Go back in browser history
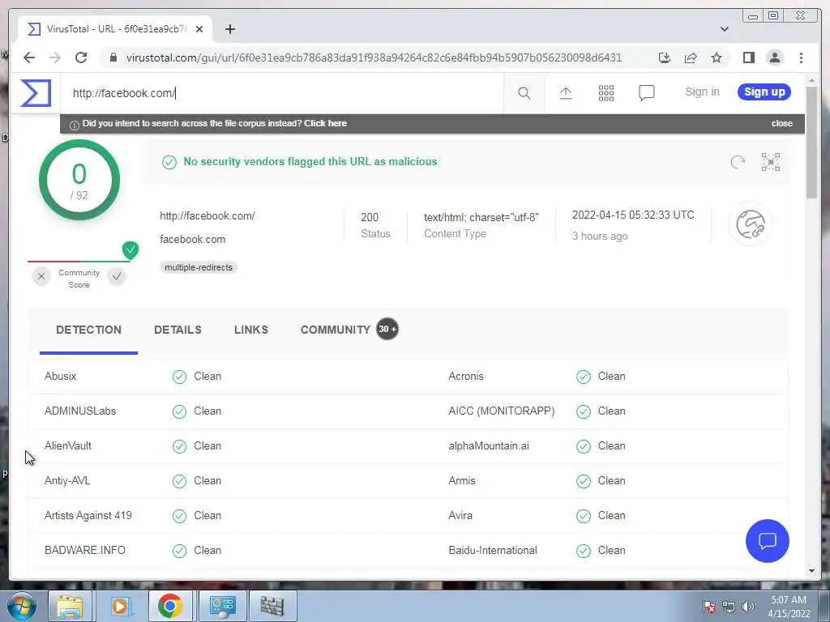 (29, 58)
